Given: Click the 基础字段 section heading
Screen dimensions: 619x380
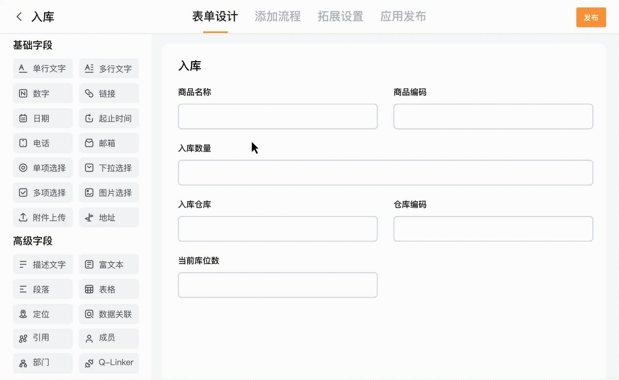Looking at the screenshot, I should 33,45.
